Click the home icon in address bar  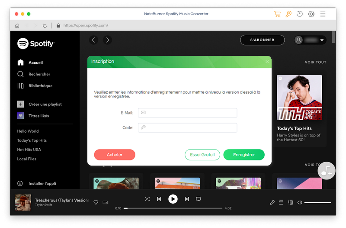pos(17,26)
